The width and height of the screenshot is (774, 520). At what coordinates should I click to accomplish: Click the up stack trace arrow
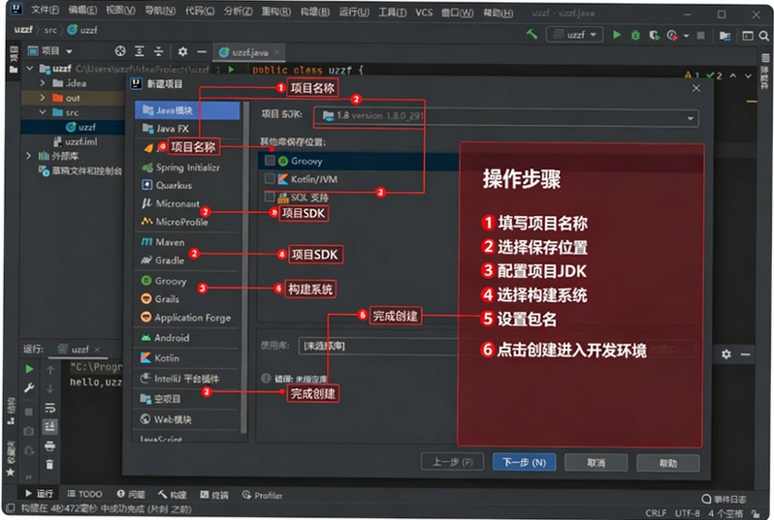tap(50, 369)
